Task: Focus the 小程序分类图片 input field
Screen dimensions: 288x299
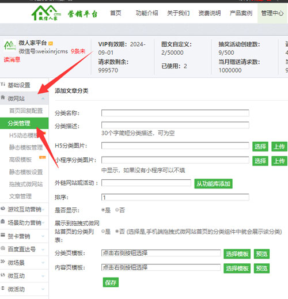Action: pyautogui.click(x=175, y=160)
